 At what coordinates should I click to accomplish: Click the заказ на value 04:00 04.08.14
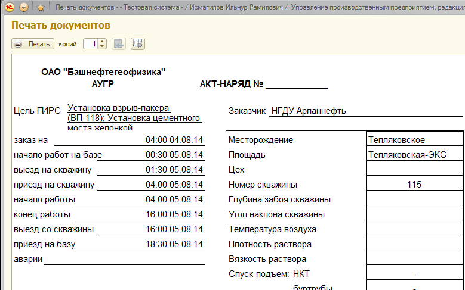pos(174,140)
